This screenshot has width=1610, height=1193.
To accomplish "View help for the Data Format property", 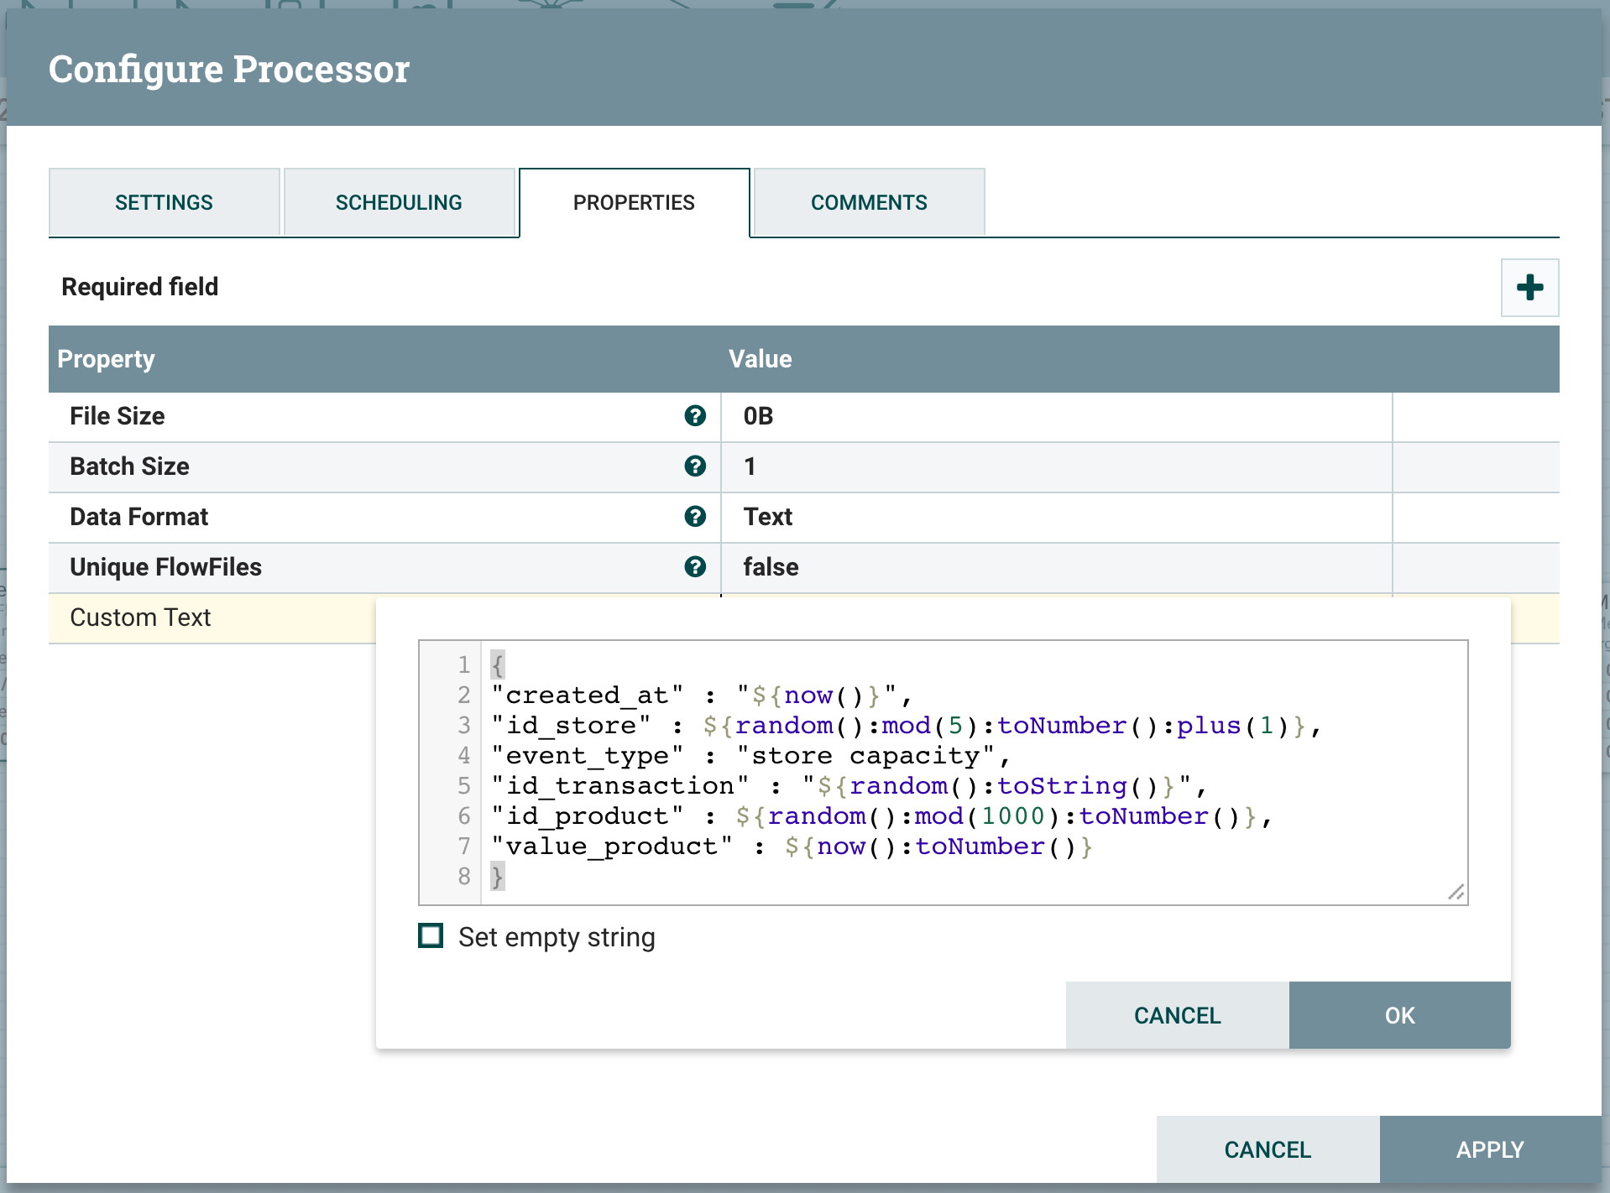I will 696,517.
